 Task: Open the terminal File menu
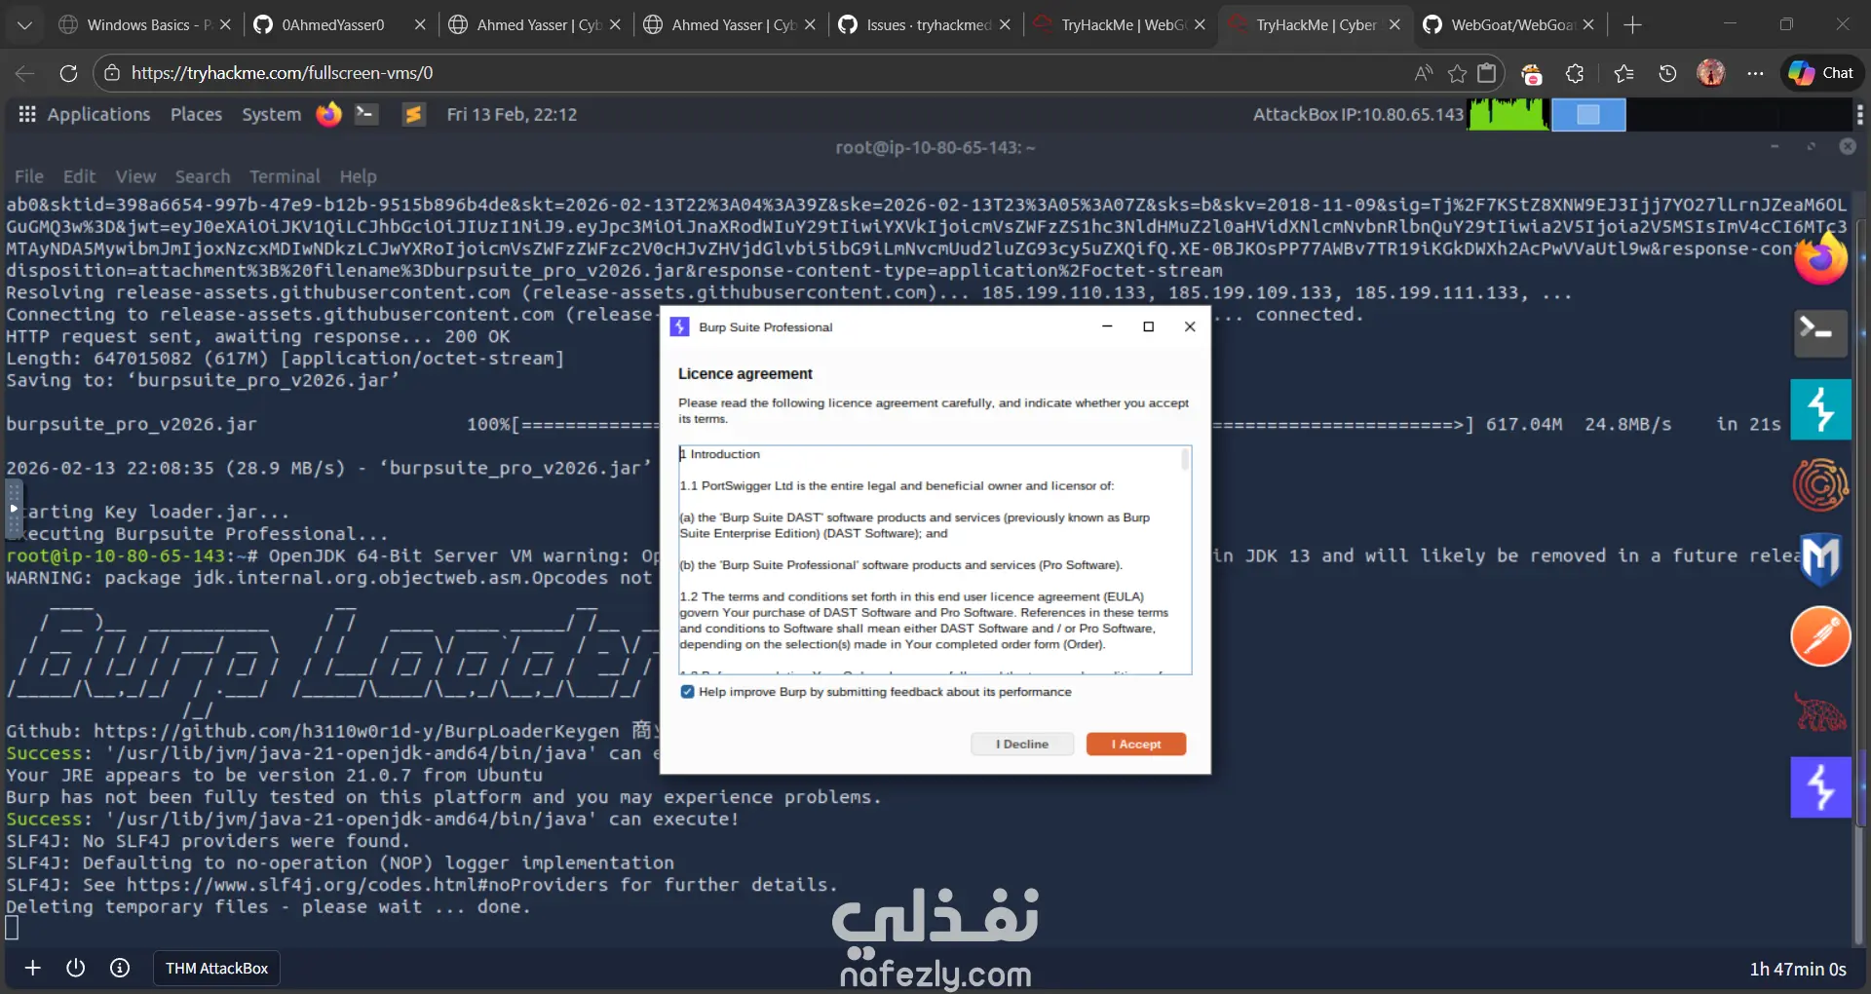coord(29,176)
